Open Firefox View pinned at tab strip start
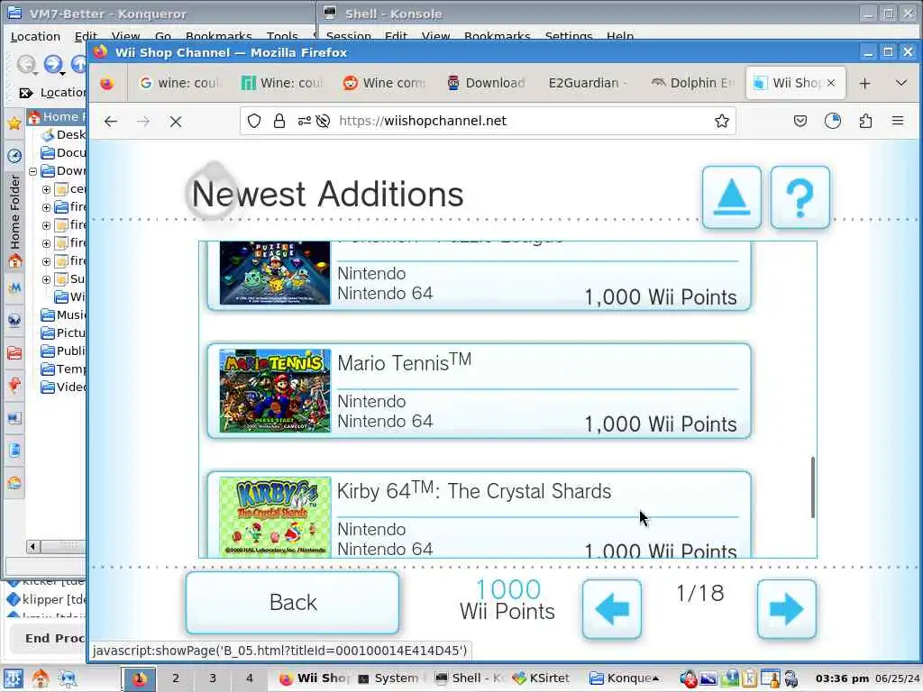This screenshot has height=692, width=923. (x=106, y=84)
